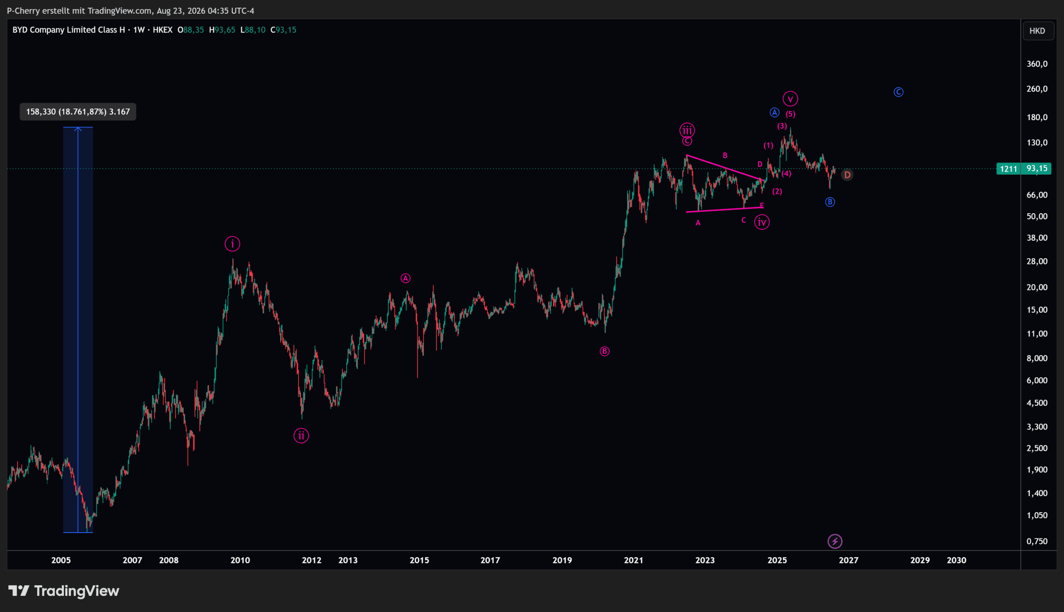The height and width of the screenshot is (612, 1064).
Task: Click the 0,750 price axis label
Action: (x=1037, y=541)
